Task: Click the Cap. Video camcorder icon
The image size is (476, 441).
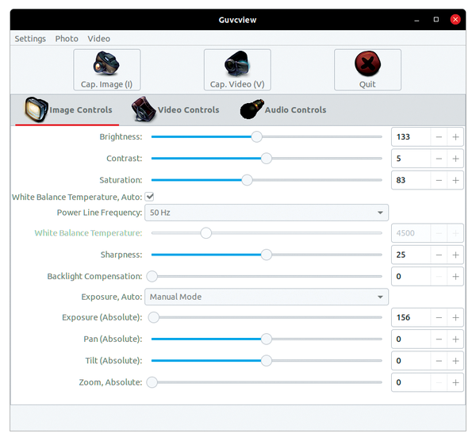Action: click(x=237, y=63)
